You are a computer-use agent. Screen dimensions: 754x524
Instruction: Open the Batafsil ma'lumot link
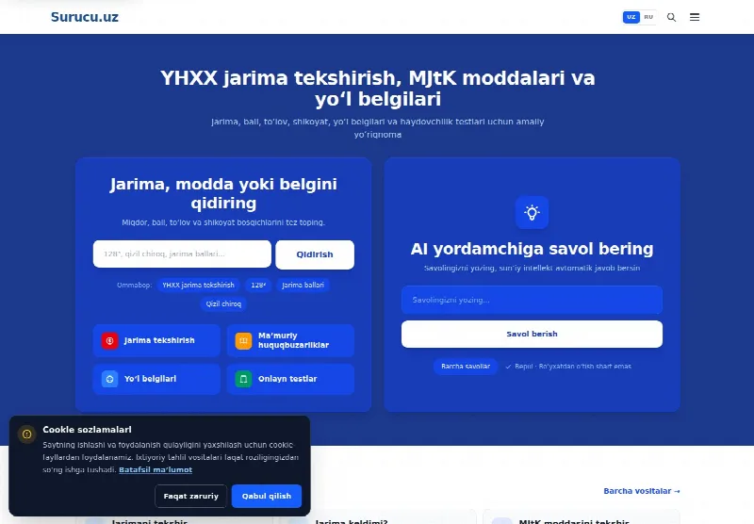click(156, 469)
